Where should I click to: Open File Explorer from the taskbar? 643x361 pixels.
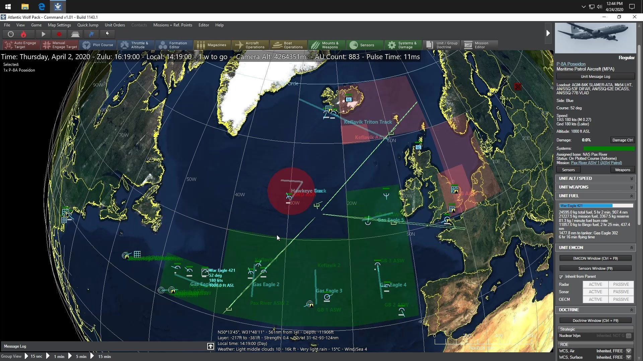pos(25,6)
